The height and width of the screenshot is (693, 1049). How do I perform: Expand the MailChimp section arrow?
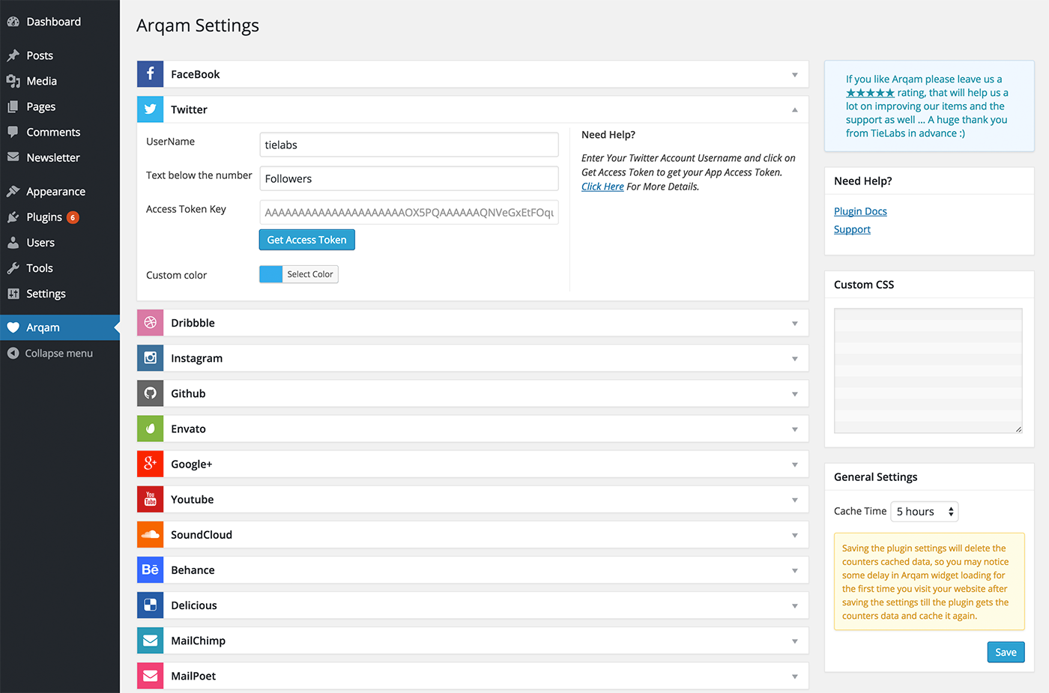(x=794, y=641)
